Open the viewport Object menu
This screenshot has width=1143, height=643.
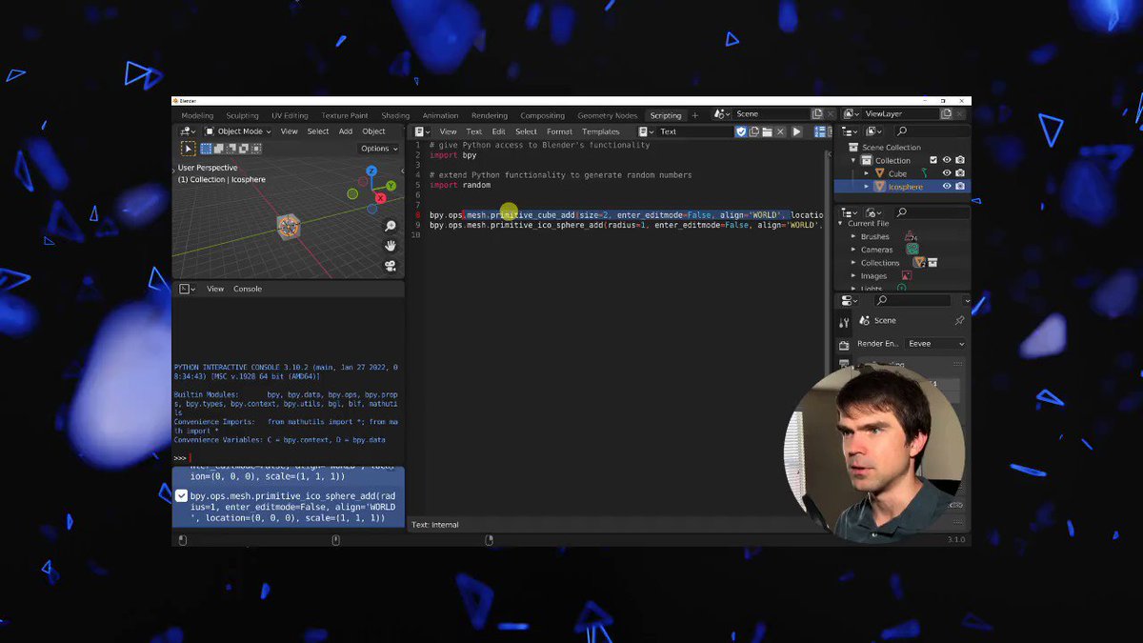coord(373,131)
